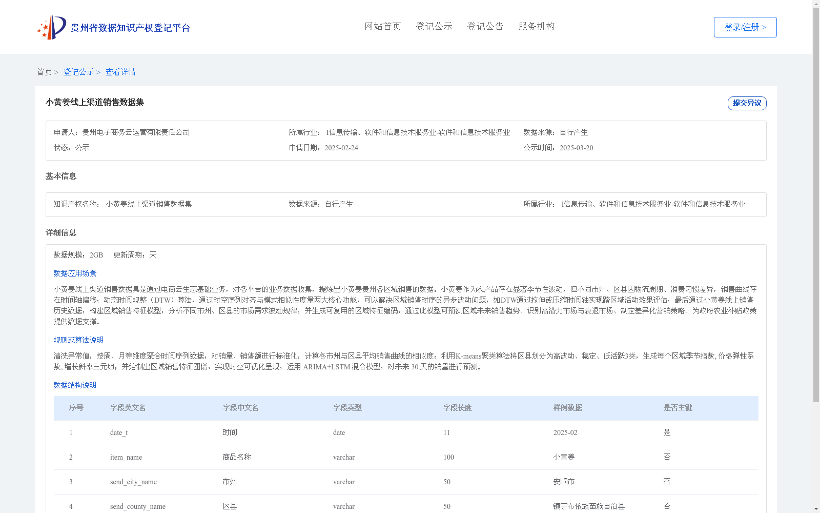Click the 登录/注册 button
Image resolution: width=820 pixels, height=513 pixels.
(x=745, y=27)
